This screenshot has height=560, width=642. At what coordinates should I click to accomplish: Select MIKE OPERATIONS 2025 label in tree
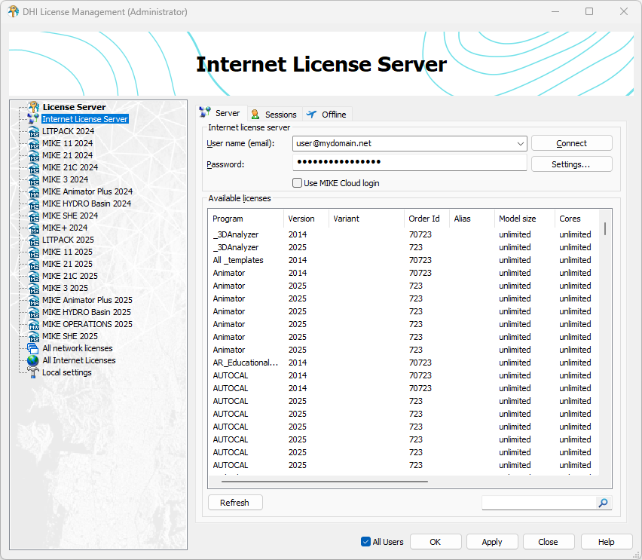[x=87, y=324]
